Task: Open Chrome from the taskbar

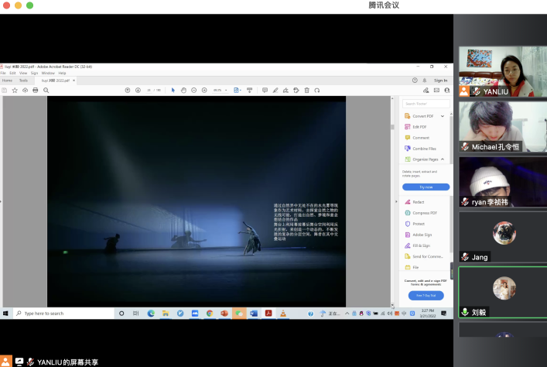Action: pos(210,314)
